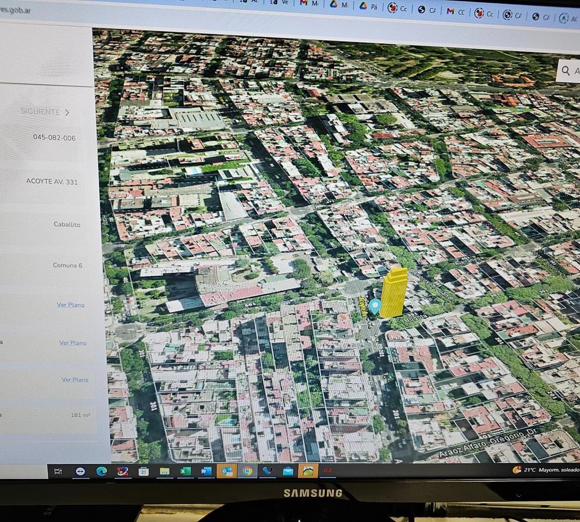The width and height of the screenshot is (580, 522).
Task: Open TeamViewer from the taskbar
Action: (80, 471)
